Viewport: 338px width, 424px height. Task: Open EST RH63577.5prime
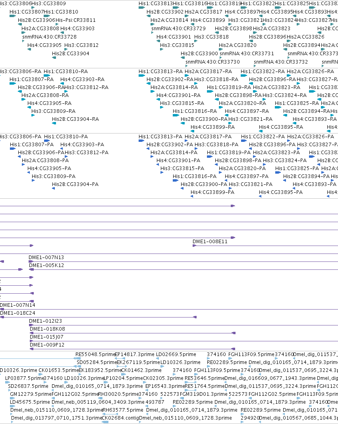[123, 410]
